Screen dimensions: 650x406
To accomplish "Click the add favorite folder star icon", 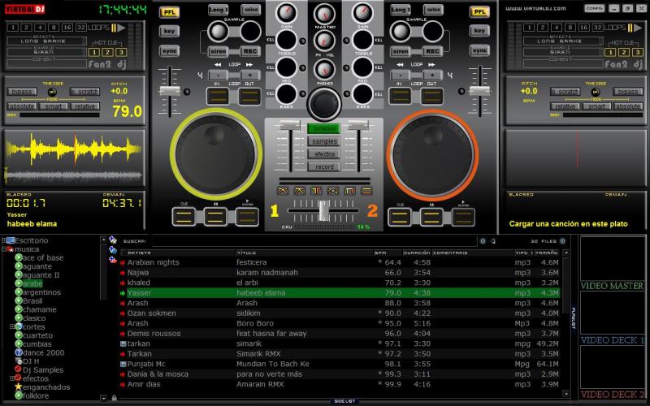I will coord(113,240).
